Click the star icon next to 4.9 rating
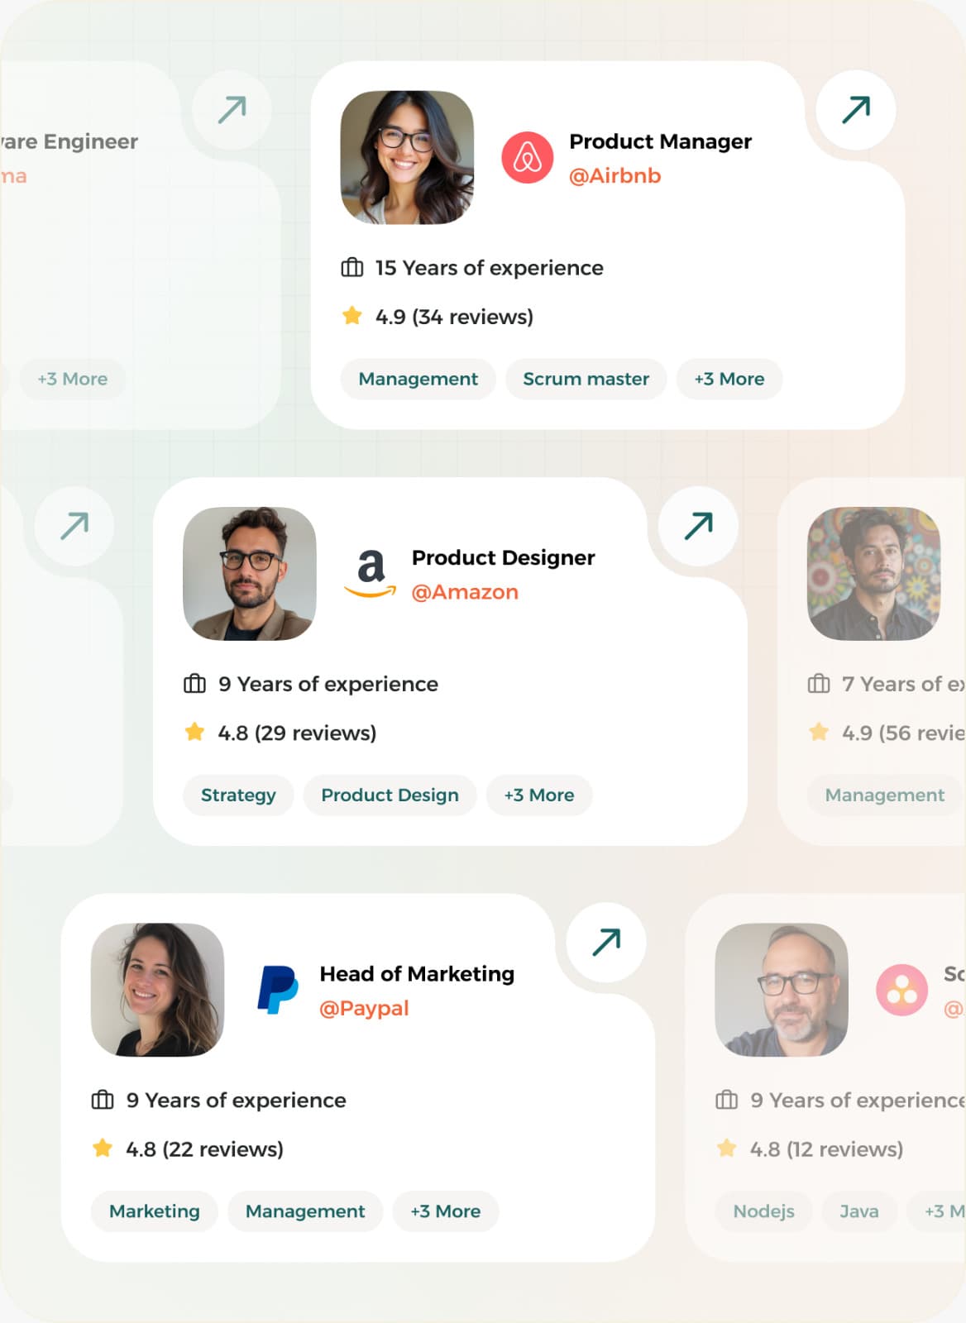966x1323 pixels. 353,316
